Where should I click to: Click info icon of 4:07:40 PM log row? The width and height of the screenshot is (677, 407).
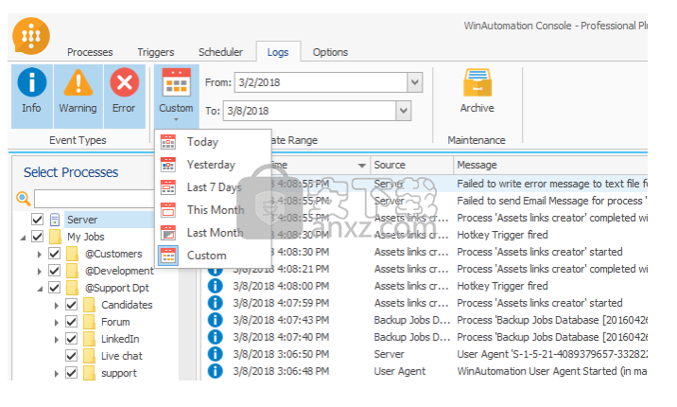(x=215, y=337)
